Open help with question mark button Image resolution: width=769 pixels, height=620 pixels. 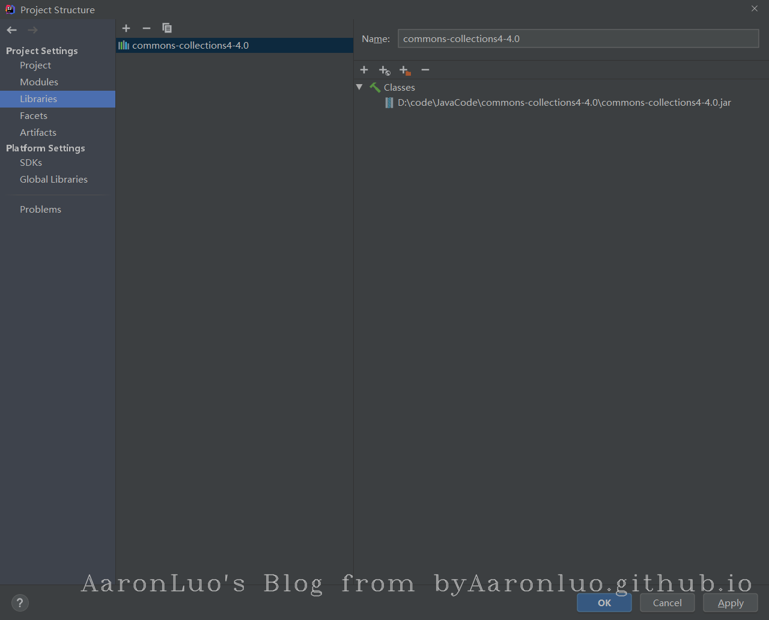pos(20,603)
